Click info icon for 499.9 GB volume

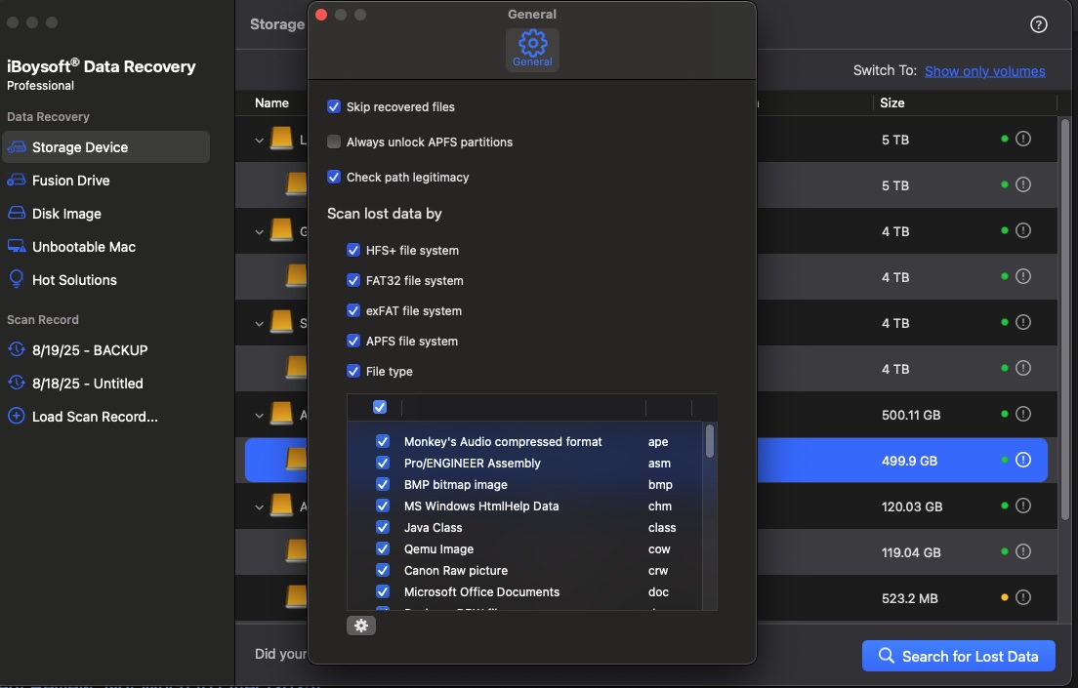(1023, 461)
